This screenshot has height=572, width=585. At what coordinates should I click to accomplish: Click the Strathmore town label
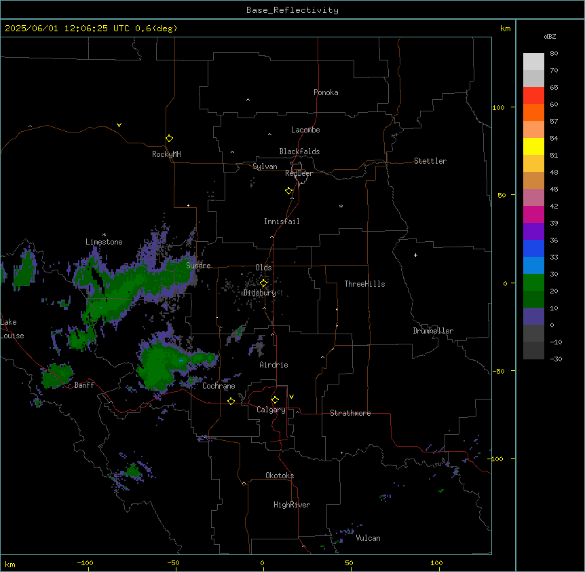tap(350, 413)
